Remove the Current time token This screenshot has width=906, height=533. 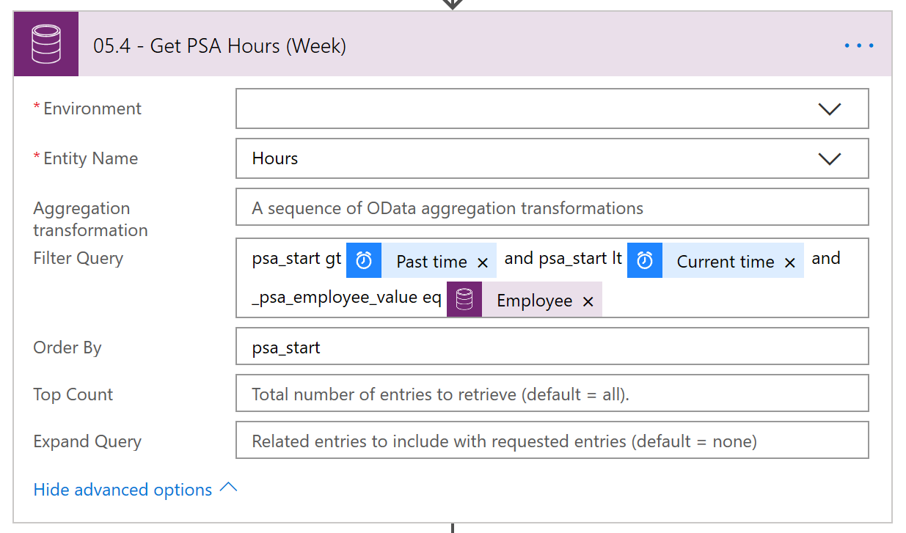click(x=790, y=262)
